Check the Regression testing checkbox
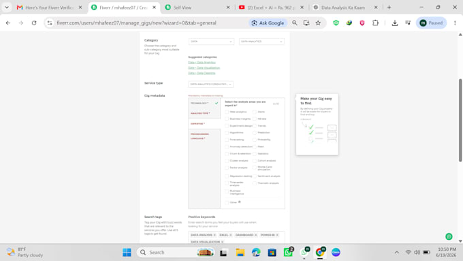Viewport: 463px width, 261px height. (x=227, y=176)
